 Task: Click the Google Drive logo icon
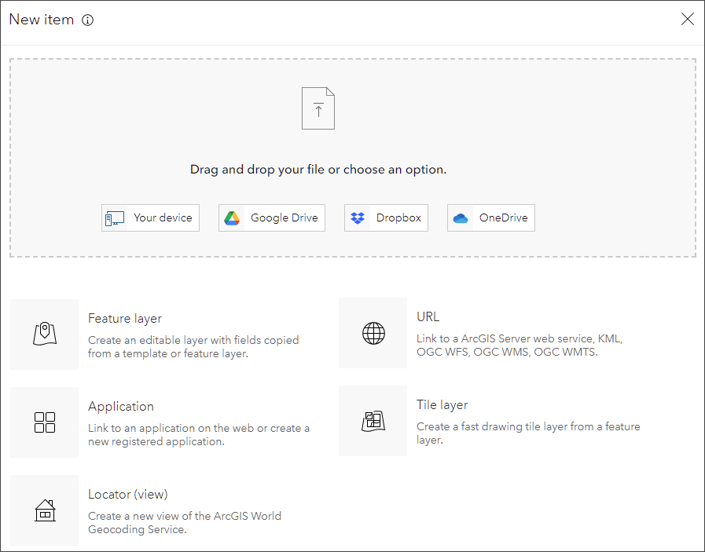[232, 218]
